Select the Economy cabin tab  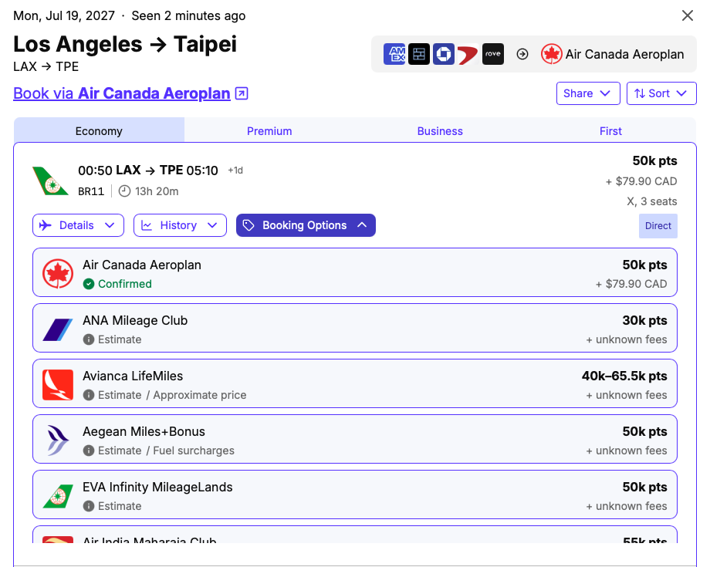(99, 131)
